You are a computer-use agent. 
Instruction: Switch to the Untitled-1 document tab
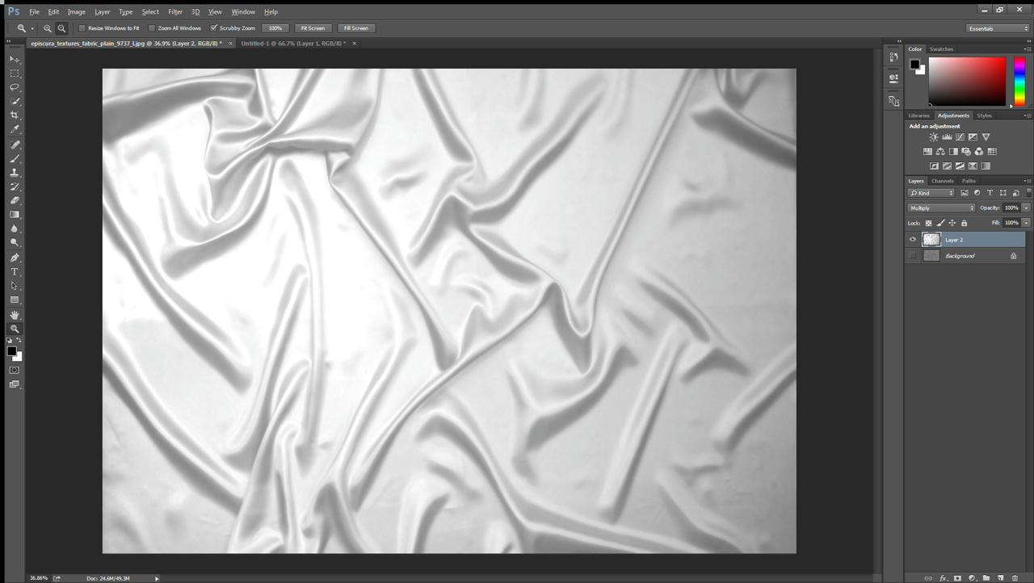(293, 44)
